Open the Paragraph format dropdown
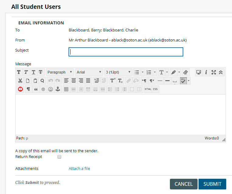232x194 pixels. (60, 72)
